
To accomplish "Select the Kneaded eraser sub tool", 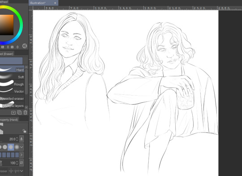I will coord(12,98).
